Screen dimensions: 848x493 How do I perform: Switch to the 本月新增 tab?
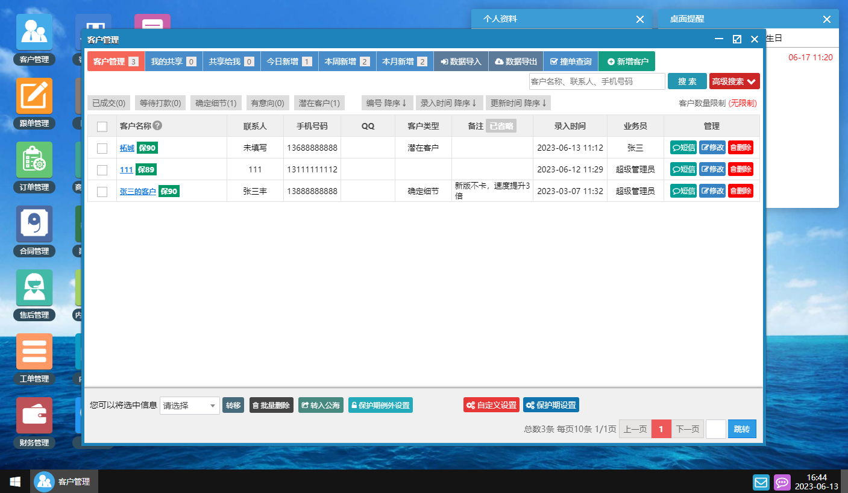pos(404,61)
